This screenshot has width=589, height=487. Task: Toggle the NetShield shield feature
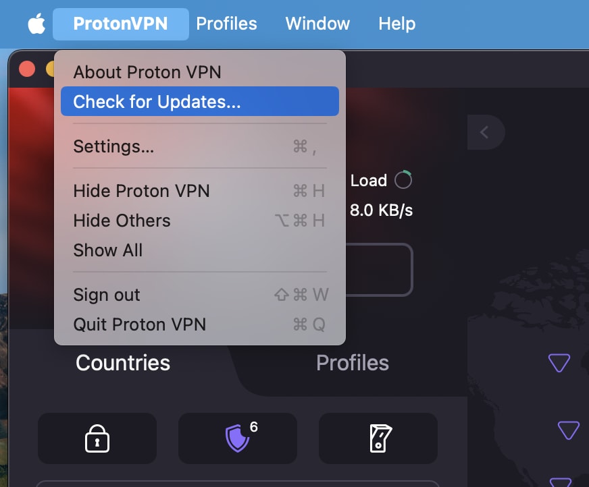click(x=237, y=438)
